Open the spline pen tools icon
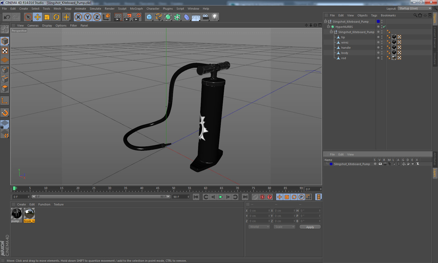 point(159,17)
